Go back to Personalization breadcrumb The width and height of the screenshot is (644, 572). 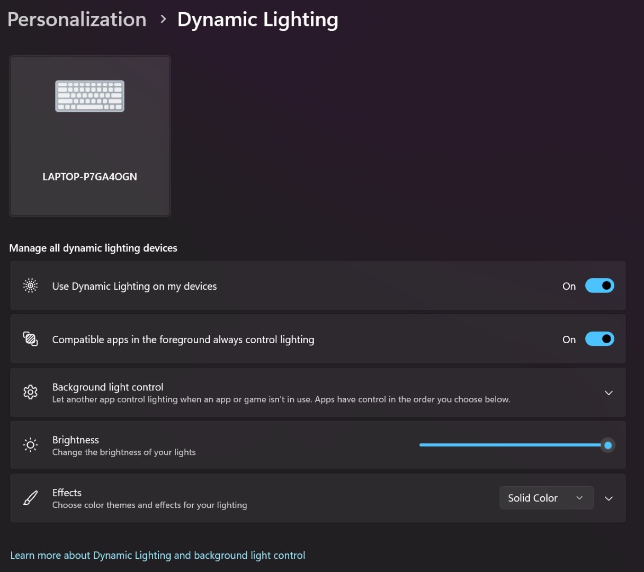(x=77, y=20)
